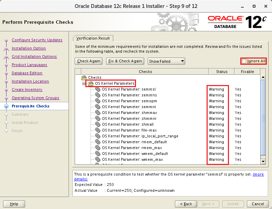Minimize the installer window
Viewport: 272px width, 209px height.
tap(242, 7)
